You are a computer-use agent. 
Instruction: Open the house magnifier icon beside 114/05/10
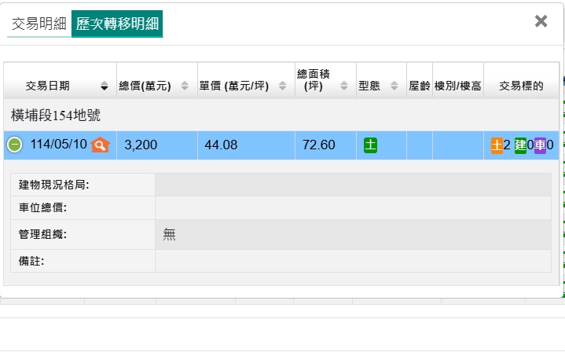(100, 145)
